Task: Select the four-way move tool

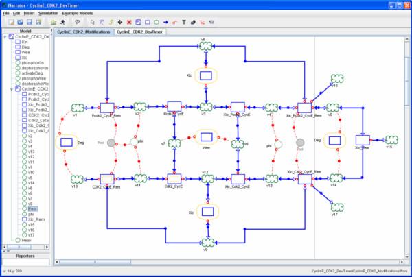Action: pos(121,22)
